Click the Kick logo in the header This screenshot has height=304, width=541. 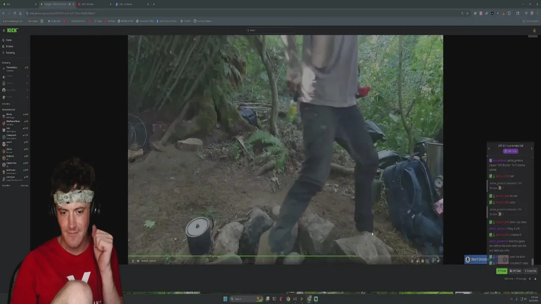pos(13,30)
